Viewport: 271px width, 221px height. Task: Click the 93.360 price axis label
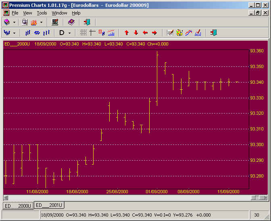point(257,51)
